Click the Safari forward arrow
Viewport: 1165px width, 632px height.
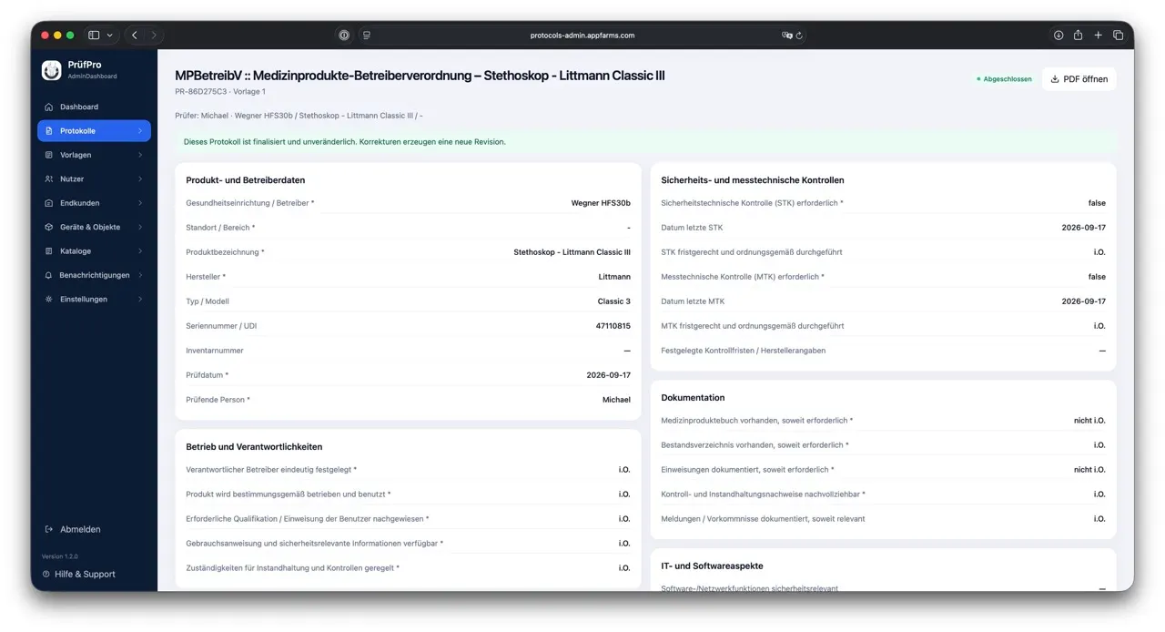click(154, 36)
